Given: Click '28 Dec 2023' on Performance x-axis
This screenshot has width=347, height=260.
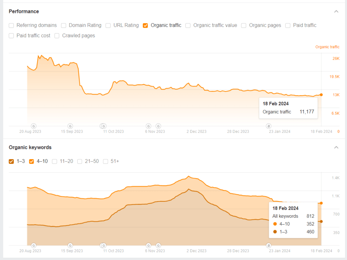Looking at the screenshot, I should pyautogui.click(x=238, y=131).
